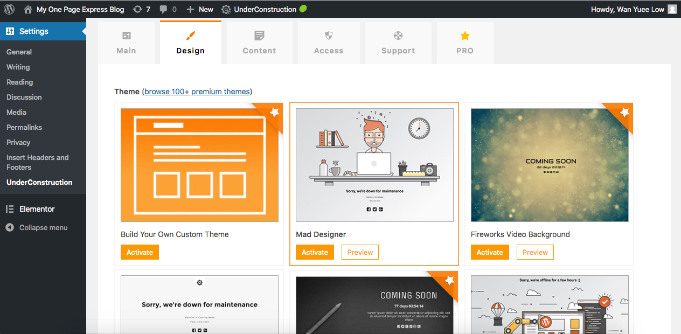
Task: Open the PRO tab
Action: pyautogui.click(x=465, y=43)
